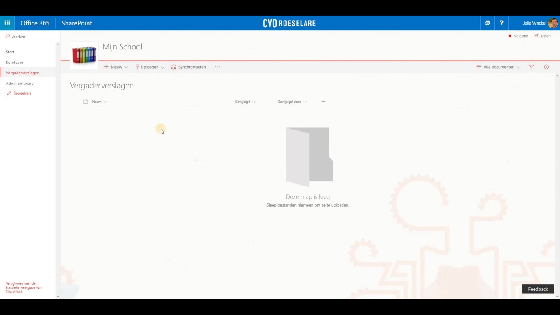
Task: Click Synchroniseren in the command bar
Action: [x=189, y=67]
